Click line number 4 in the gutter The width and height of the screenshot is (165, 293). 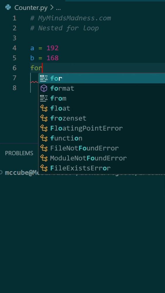click(14, 48)
